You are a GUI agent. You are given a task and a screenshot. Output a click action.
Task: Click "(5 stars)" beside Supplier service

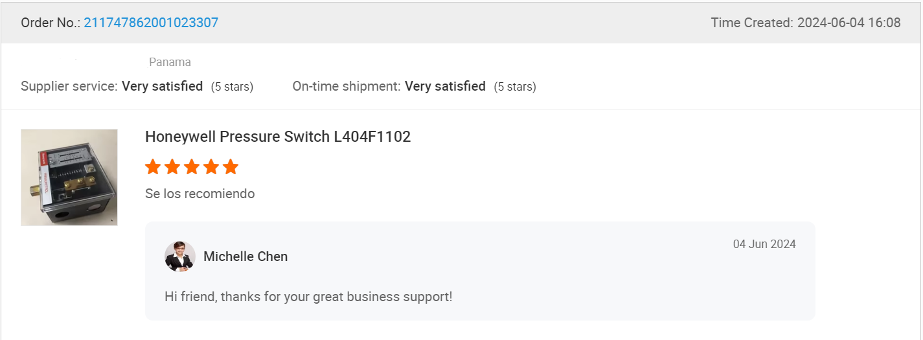232,87
